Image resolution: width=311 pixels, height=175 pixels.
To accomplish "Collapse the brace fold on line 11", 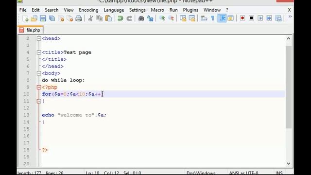I will (39, 101).
